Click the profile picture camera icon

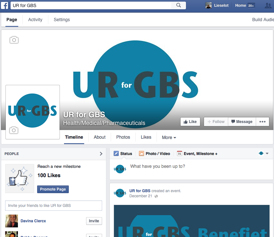pyautogui.click(x=14, y=130)
